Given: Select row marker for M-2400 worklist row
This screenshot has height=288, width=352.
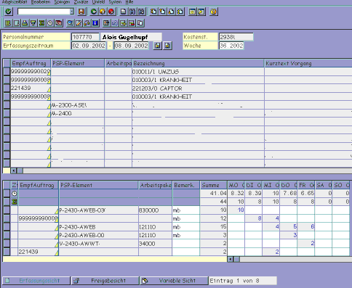Looking at the screenshot, I should [7, 113].
